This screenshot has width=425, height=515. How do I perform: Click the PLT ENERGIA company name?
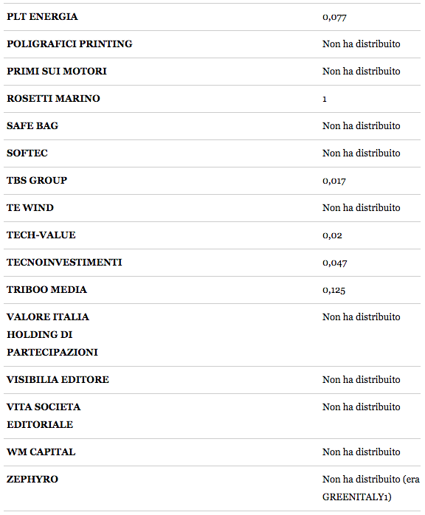(42, 17)
